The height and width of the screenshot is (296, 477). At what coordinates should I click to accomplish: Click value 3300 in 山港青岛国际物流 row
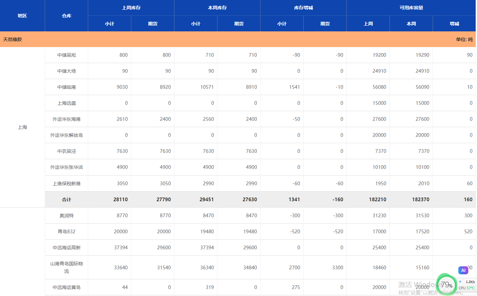click(337, 268)
